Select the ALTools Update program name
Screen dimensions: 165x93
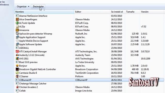27,23
